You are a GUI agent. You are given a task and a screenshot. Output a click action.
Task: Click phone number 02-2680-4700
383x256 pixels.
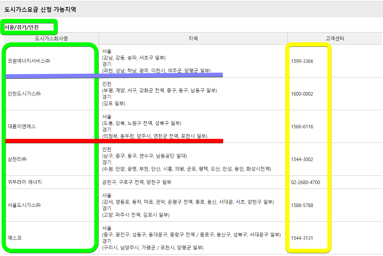point(305,182)
